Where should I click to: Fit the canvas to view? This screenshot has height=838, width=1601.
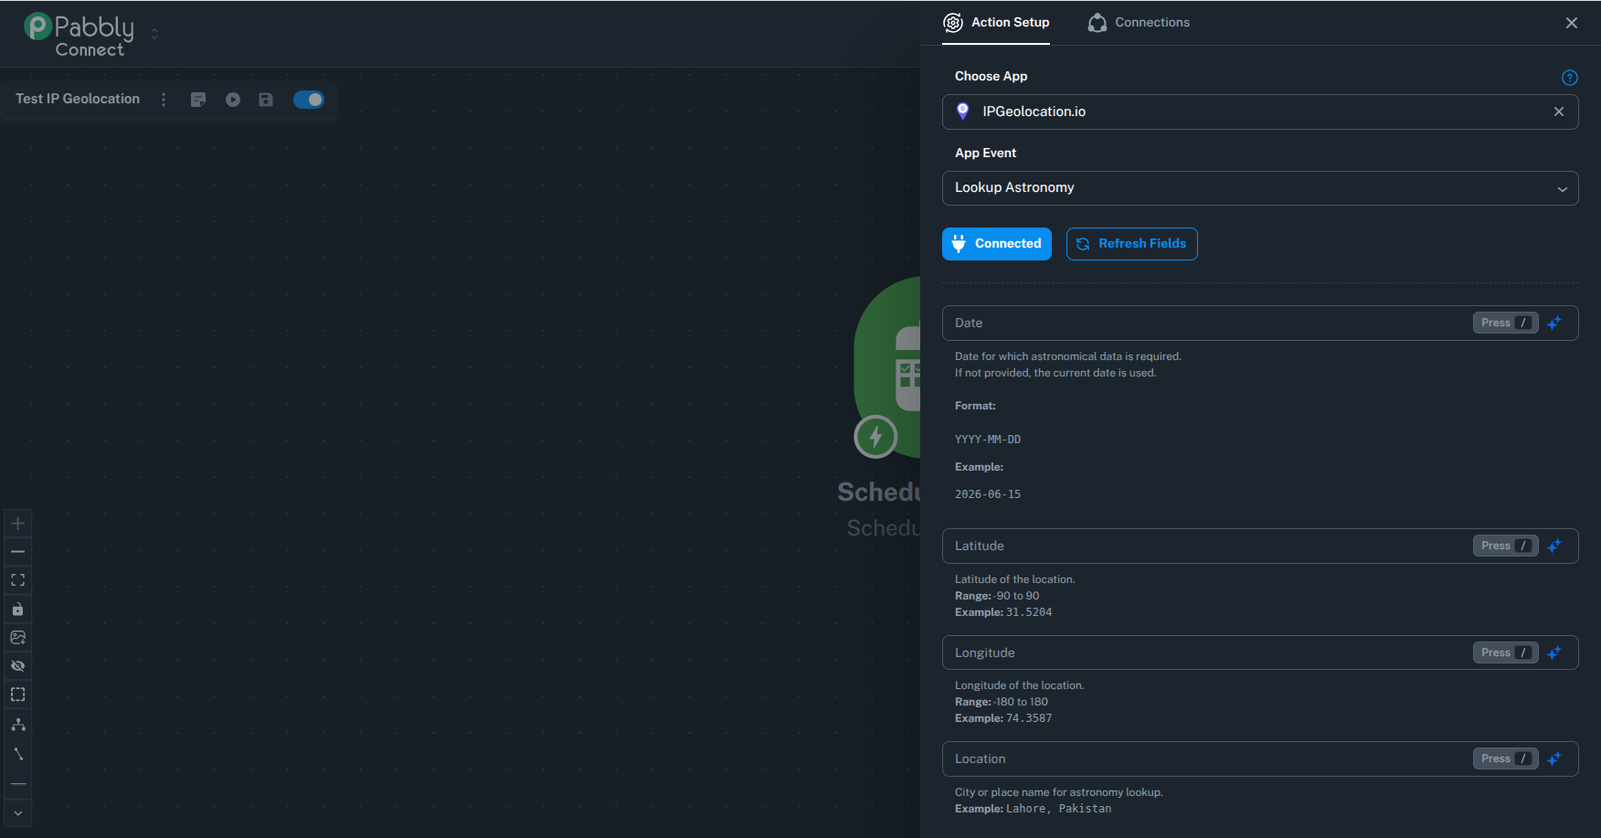pos(17,580)
